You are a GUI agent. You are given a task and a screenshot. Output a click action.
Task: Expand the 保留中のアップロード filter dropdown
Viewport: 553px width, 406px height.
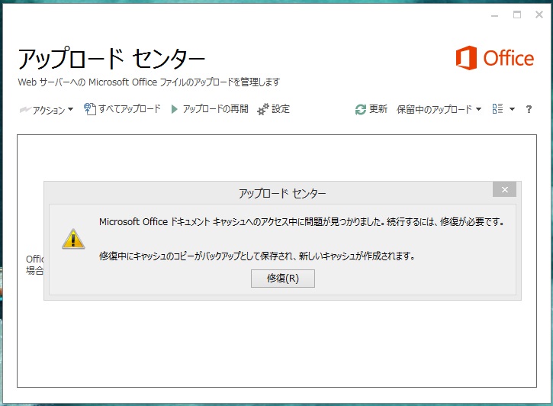439,109
